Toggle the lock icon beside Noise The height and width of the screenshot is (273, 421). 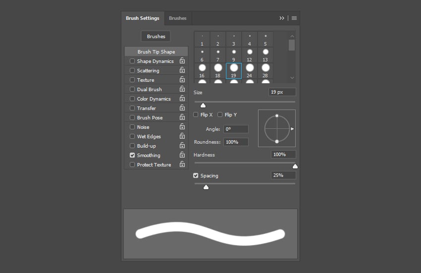coord(182,126)
